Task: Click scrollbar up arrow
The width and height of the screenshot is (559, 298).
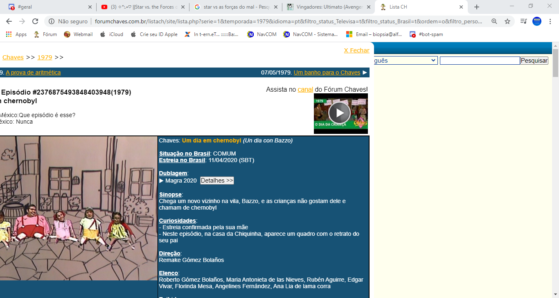Action: click(555, 45)
